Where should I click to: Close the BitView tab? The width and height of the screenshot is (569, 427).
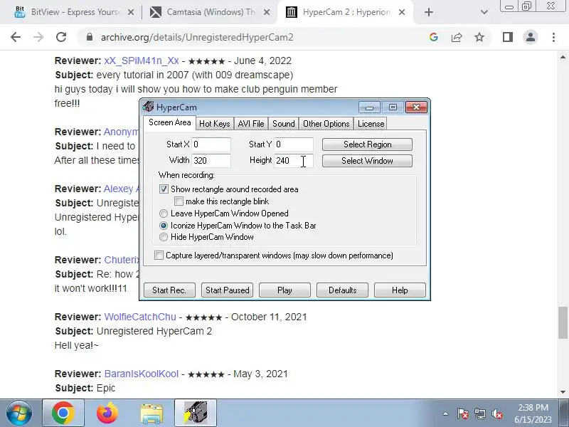pos(131,12)
